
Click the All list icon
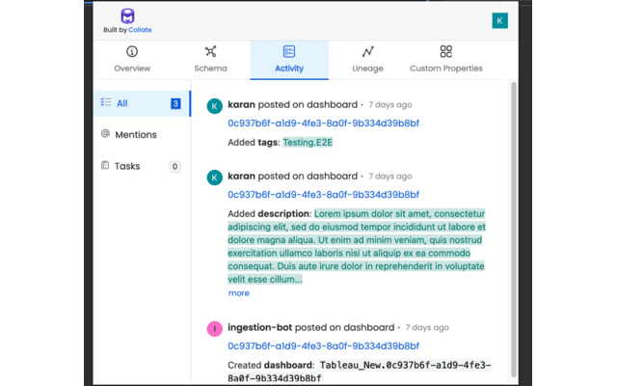click(105, 102)
